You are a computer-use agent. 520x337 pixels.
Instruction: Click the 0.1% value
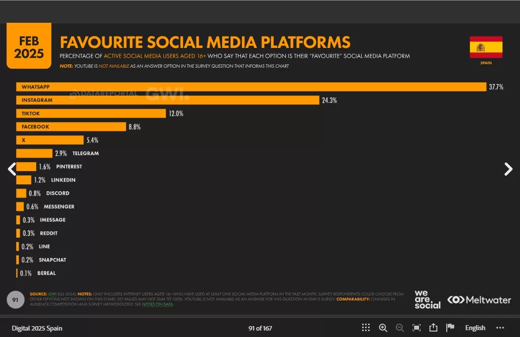click(26, 273)
